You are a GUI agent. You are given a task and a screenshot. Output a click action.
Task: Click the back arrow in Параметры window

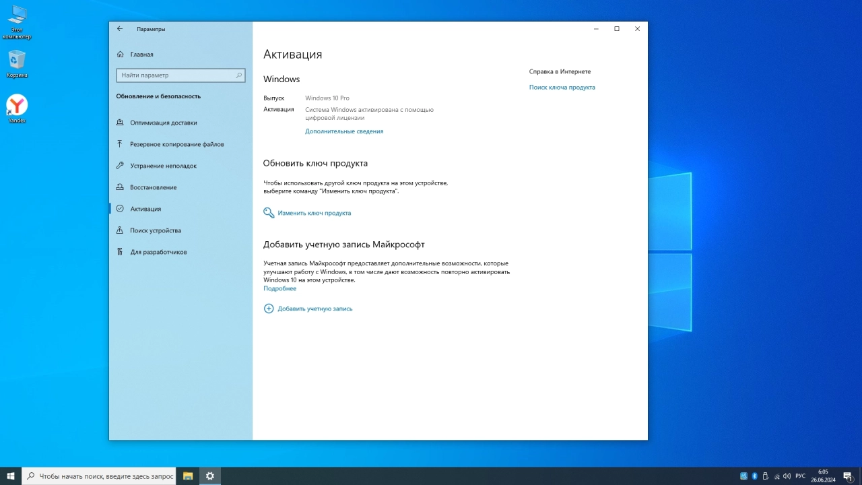(120, 29)
